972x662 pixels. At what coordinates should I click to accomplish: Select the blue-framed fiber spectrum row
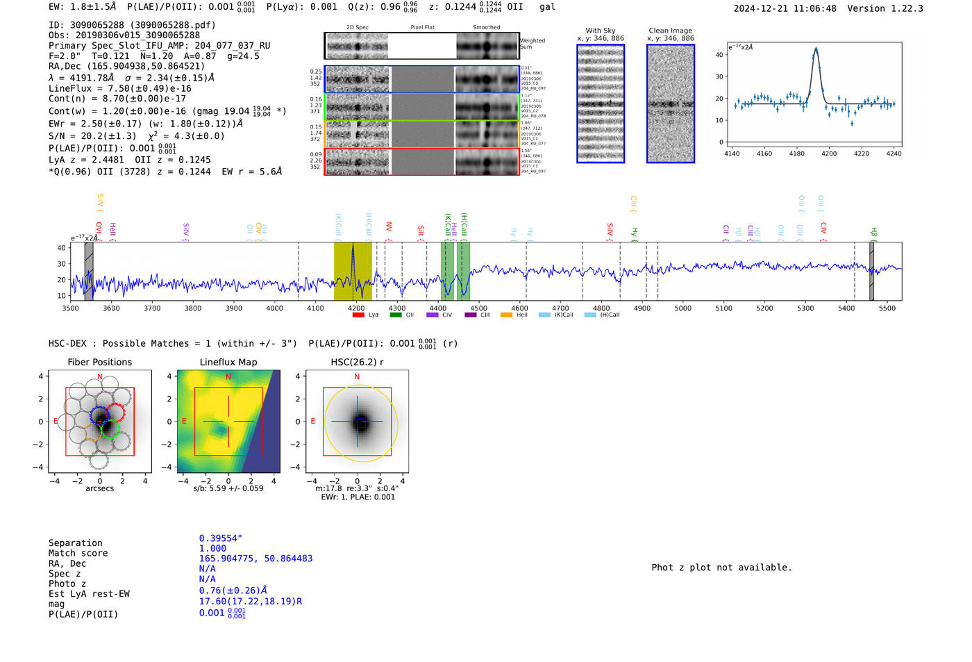tap(421, 79)
